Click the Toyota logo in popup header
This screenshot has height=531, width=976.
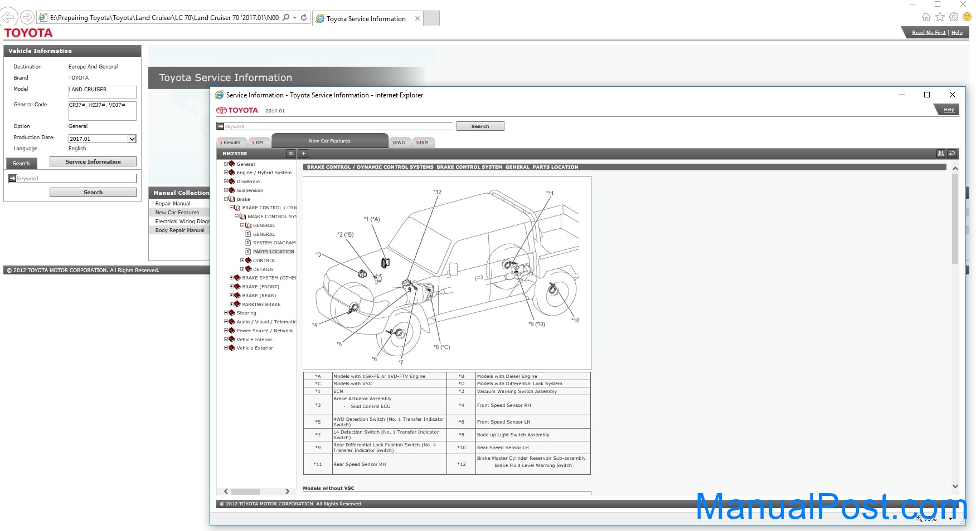tap(237, 110)
